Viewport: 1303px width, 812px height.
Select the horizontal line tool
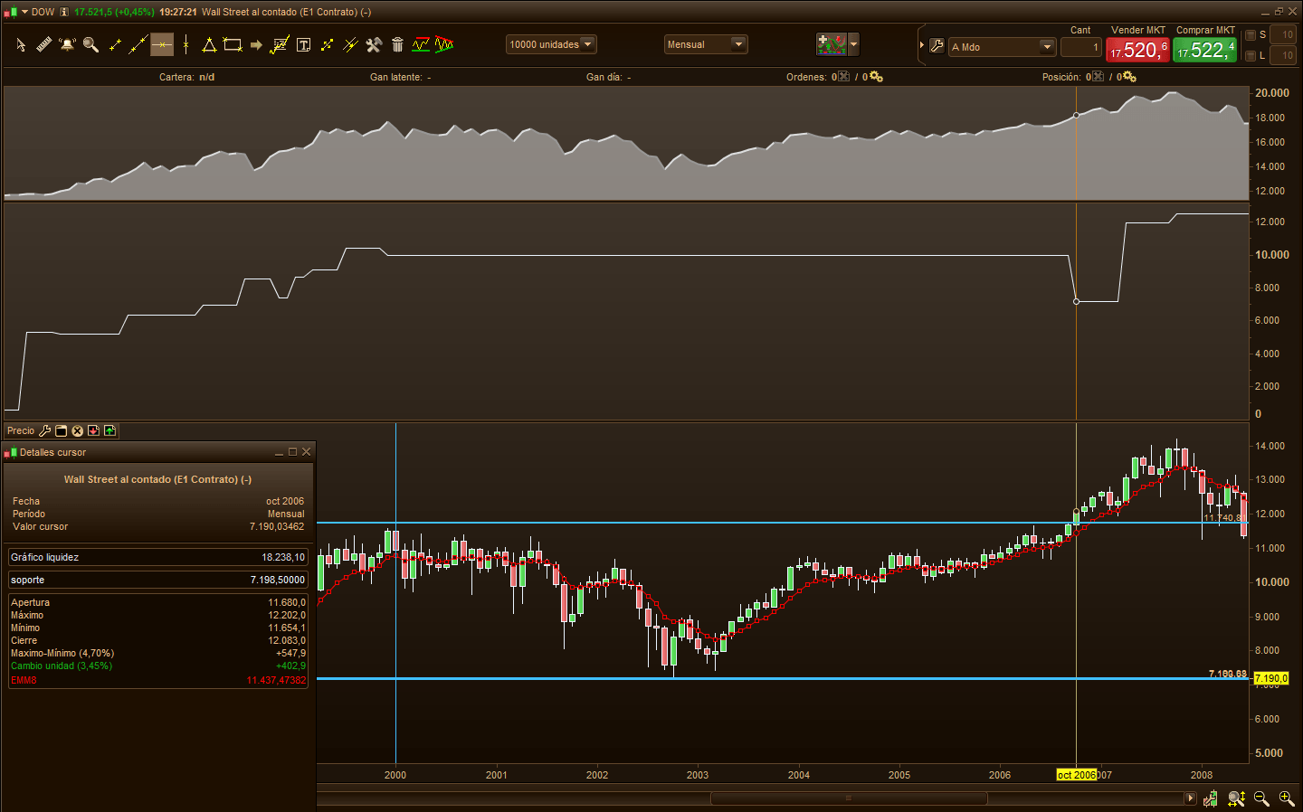coord(162,44)
